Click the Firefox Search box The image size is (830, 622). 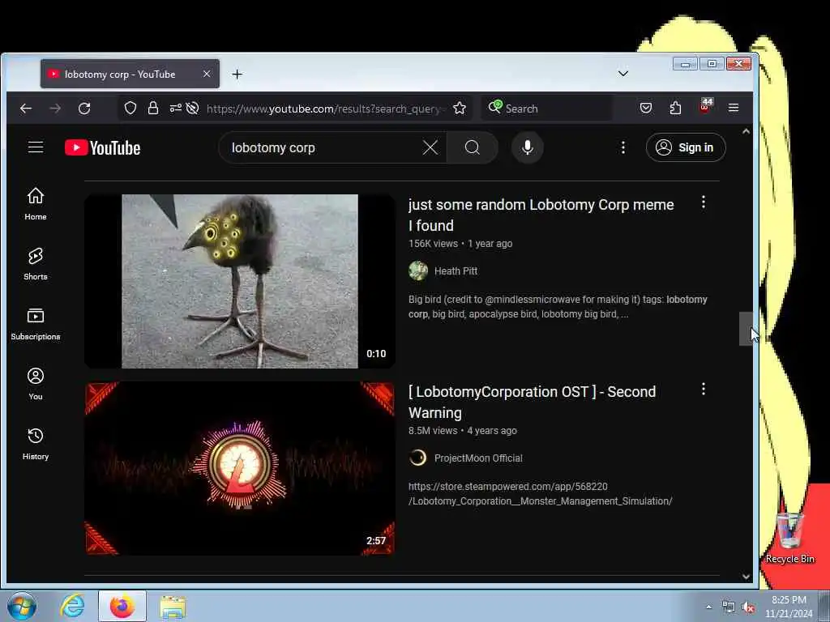click(x=546, y=109)
